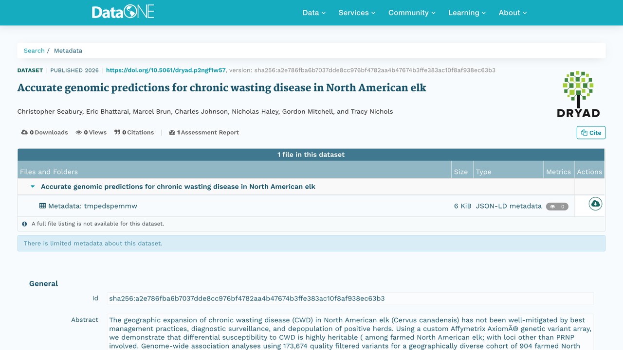
Task: Open the Services dropdown menu
Action: tap(357, 13)
